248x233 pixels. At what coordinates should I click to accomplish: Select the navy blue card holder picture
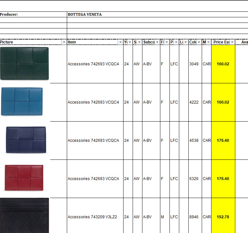pyautogui.click(x=26, y=140)
